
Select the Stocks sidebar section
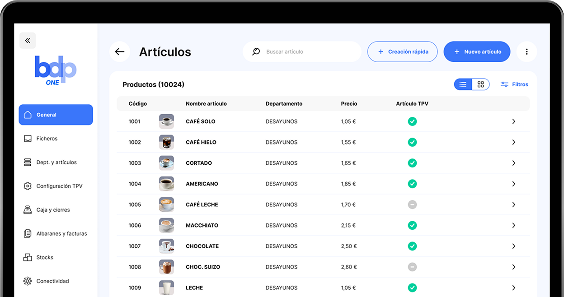pyautogui.click(x=45, y=257)
